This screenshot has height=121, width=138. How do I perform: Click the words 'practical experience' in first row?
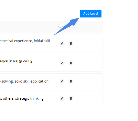click(16, 41)
